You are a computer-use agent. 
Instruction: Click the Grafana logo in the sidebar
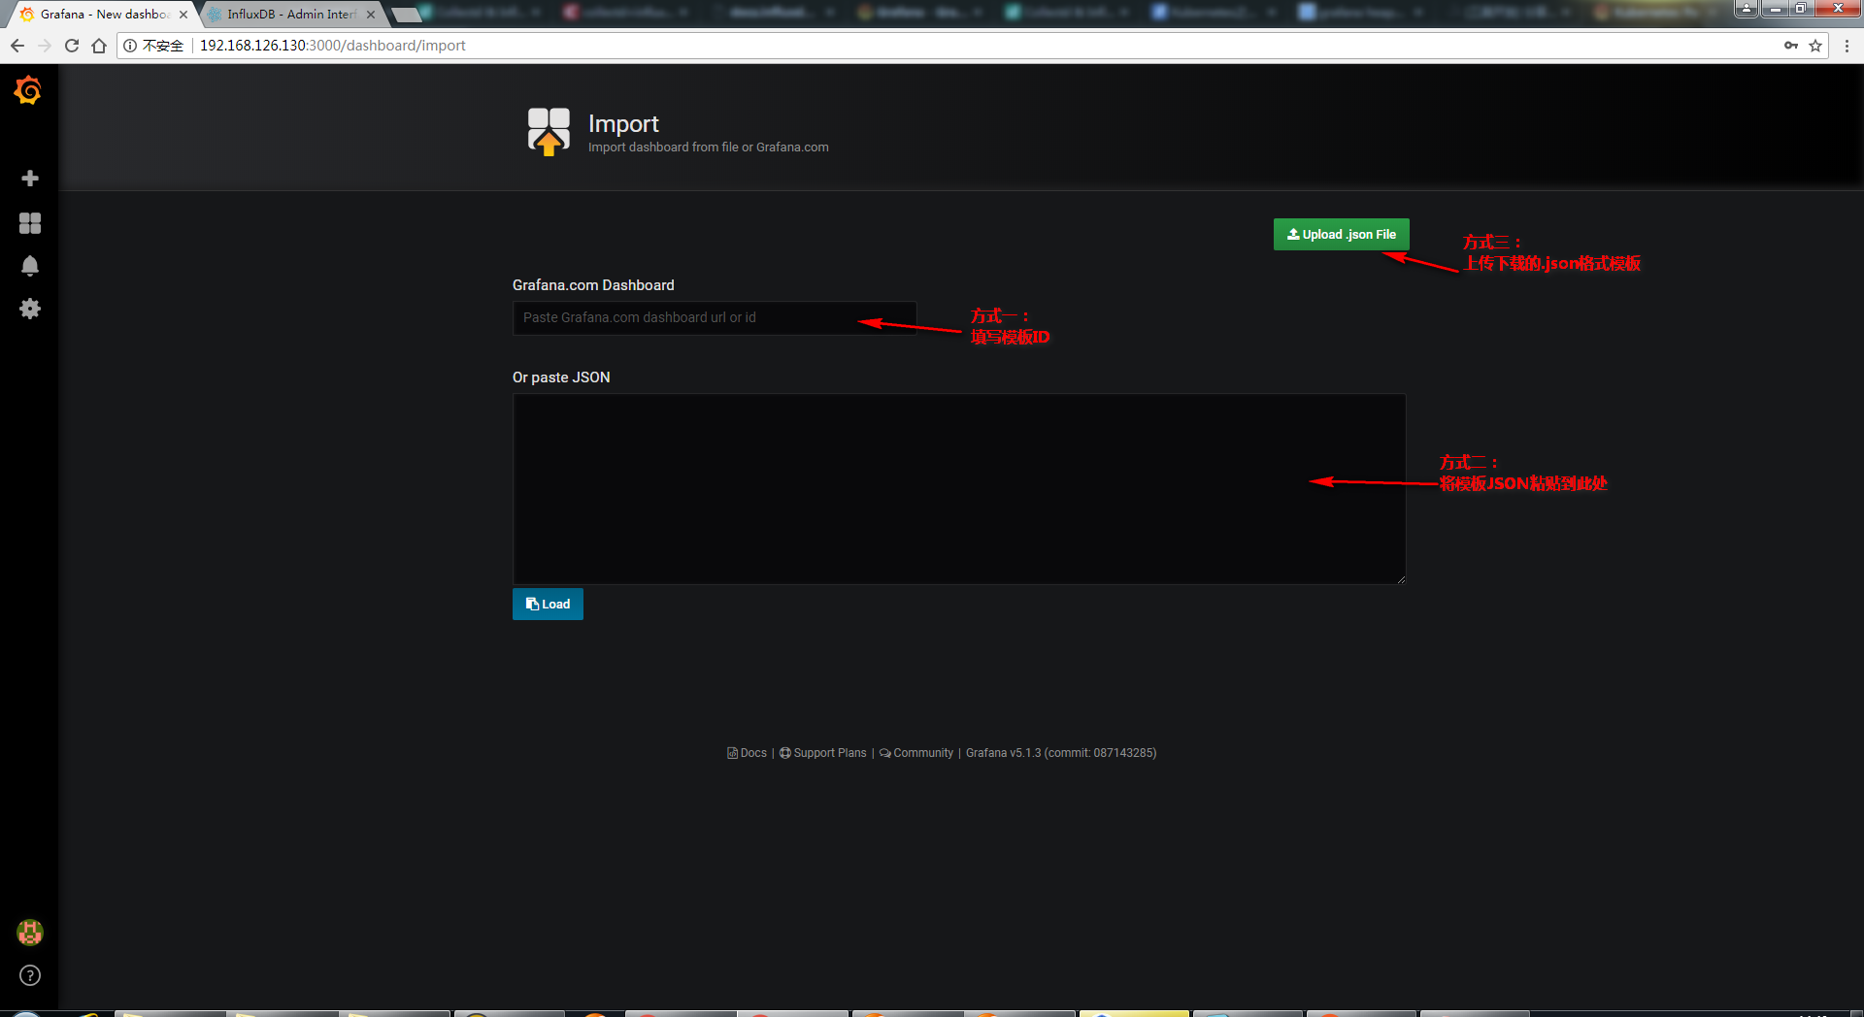28,90
